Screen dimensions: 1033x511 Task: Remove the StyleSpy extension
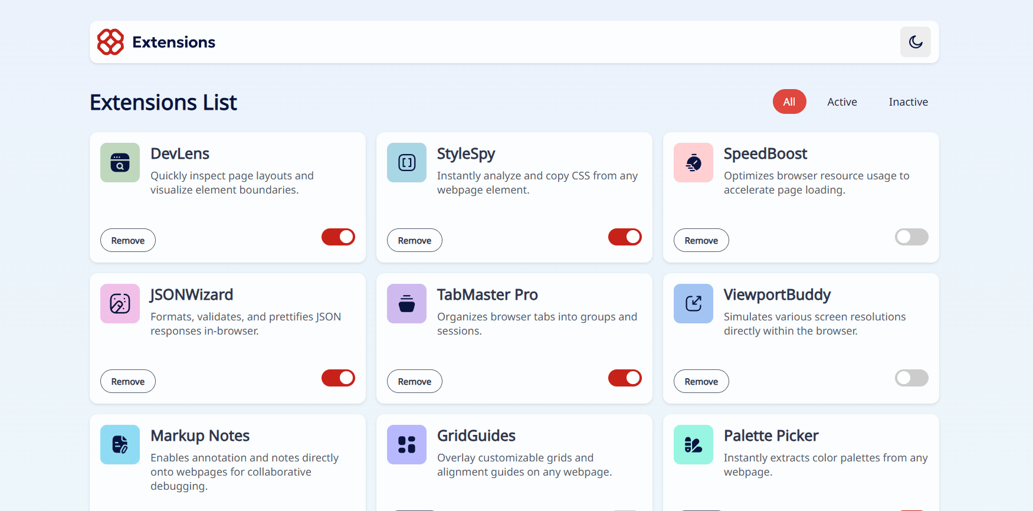tap(415, 240)
